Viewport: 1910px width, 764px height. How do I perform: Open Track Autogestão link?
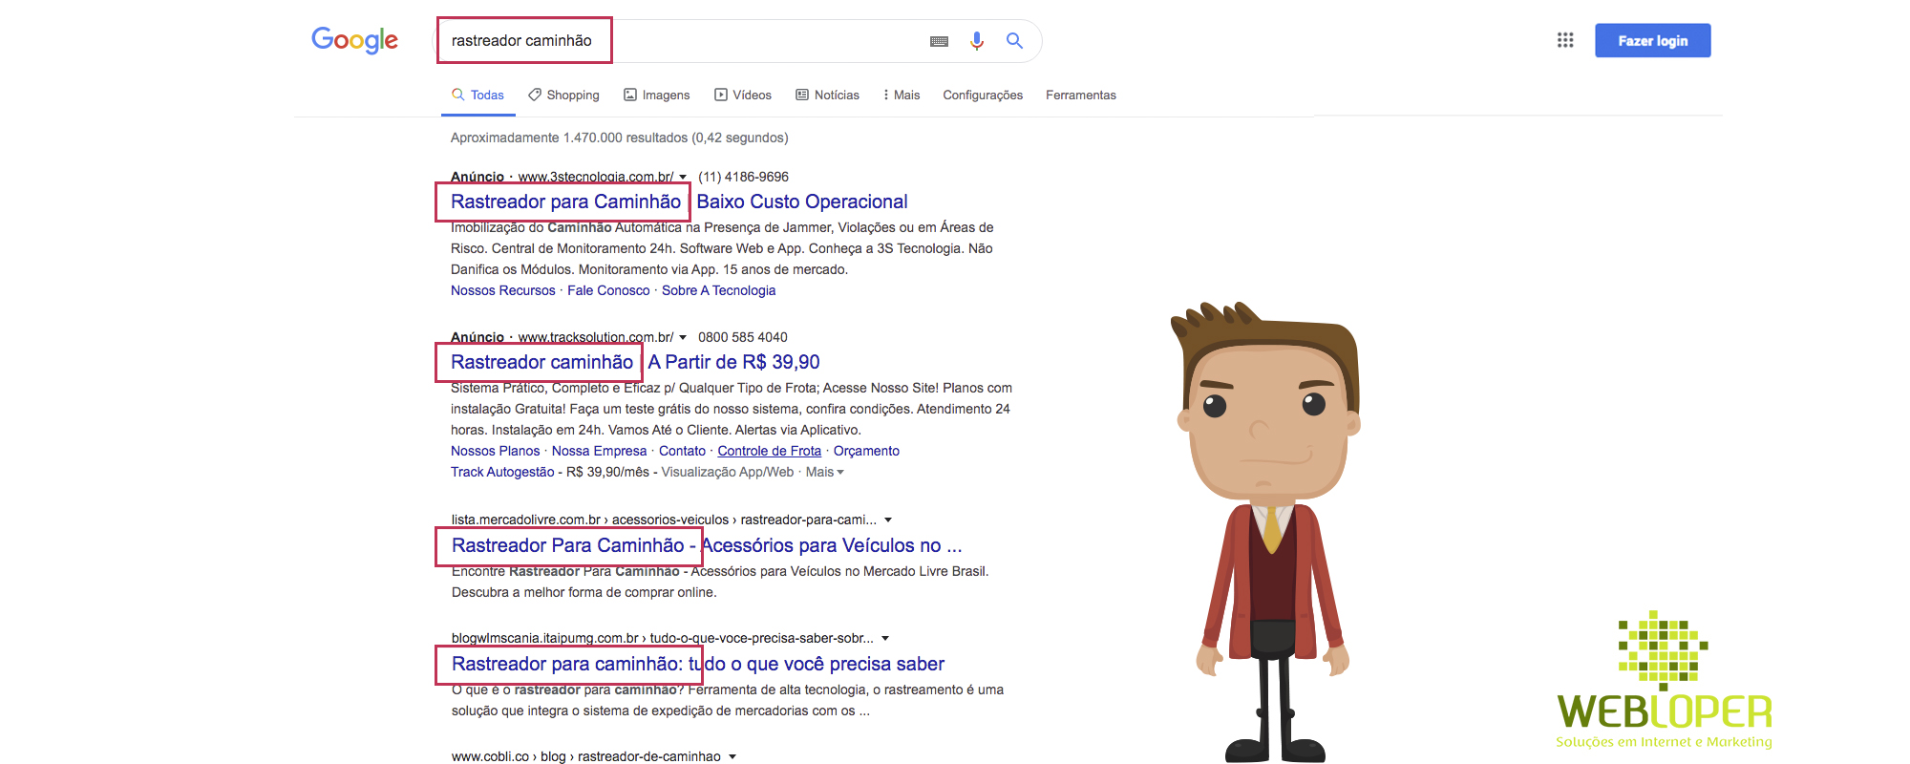502,472
